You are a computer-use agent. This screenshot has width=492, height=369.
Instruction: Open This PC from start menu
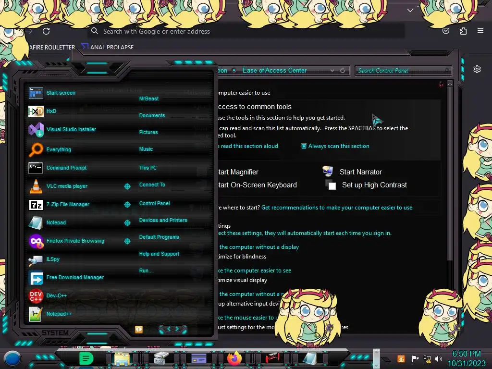coord(148,168)
